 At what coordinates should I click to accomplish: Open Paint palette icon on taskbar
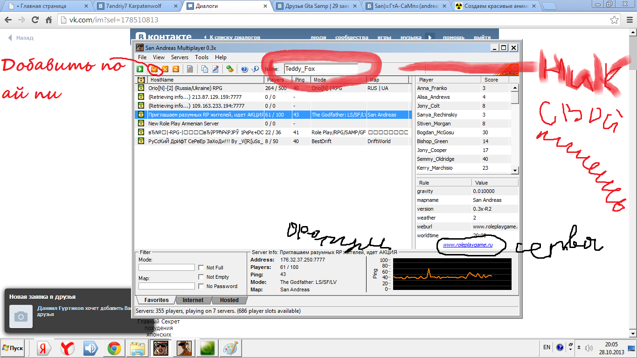[x=231, y=348]
